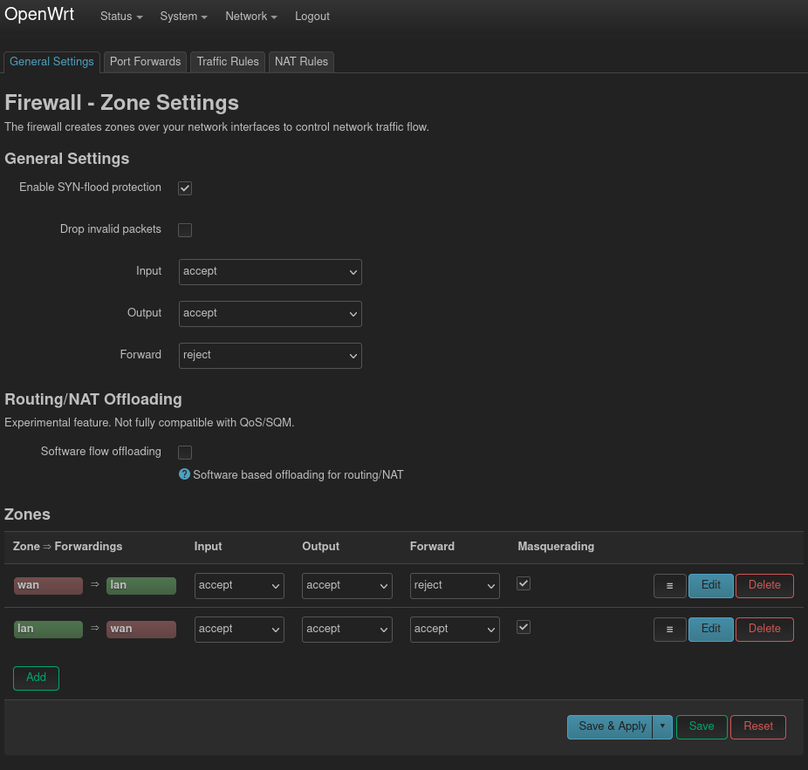This screenshot has height=770, width=808.
Task: Click the drag handle icon in lan zone row
Action: 669,630
